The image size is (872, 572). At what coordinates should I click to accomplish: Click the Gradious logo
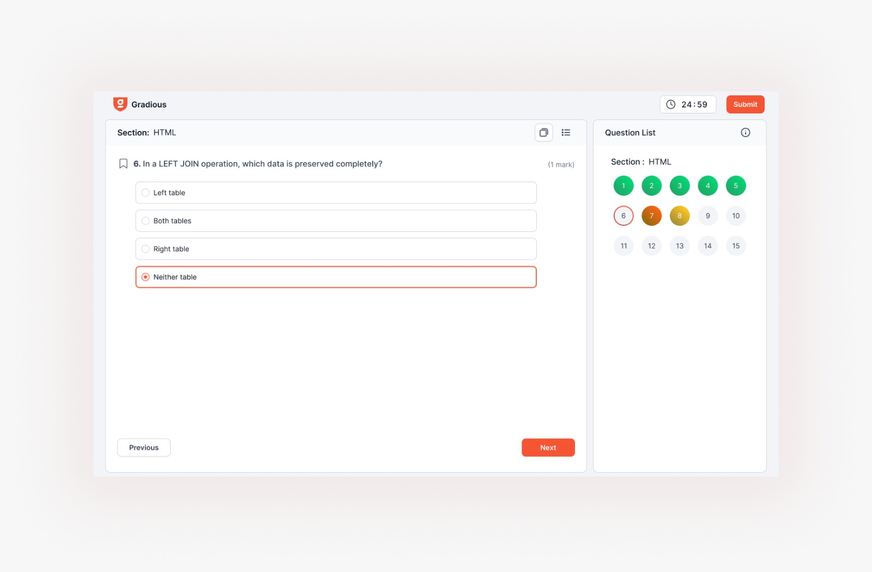point(120,104)
